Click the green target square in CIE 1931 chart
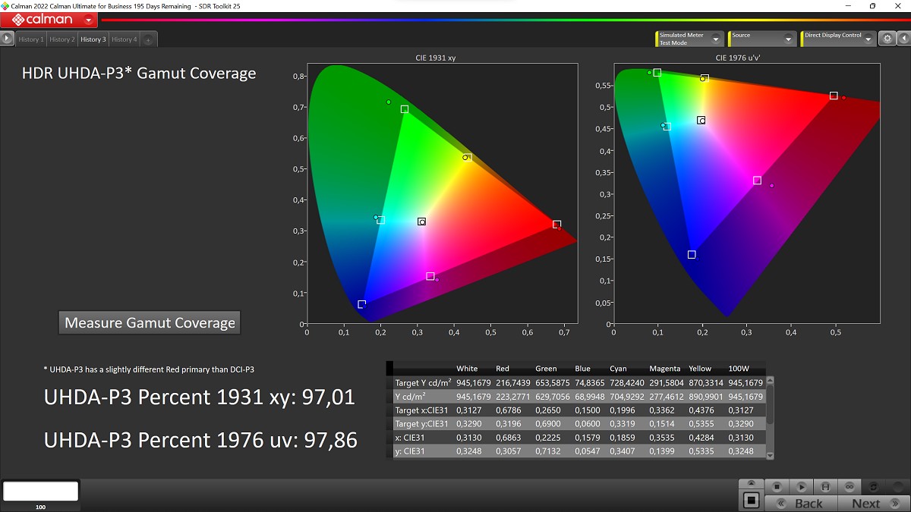The height and width of the screenshot is (512, 911). tap(405, 109)
